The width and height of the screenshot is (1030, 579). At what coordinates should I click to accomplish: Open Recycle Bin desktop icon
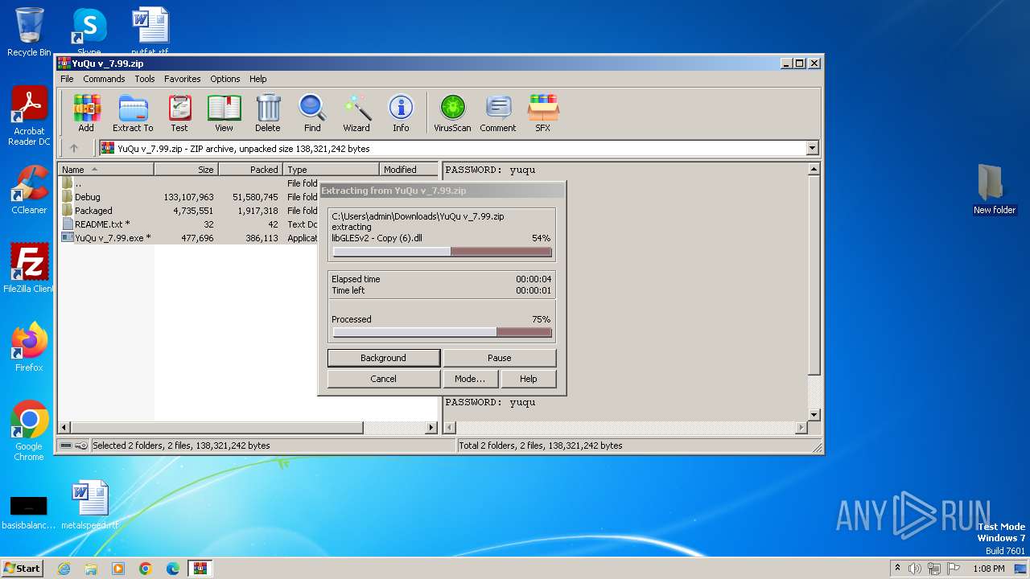pyautogui.click(x=29, y=32)
